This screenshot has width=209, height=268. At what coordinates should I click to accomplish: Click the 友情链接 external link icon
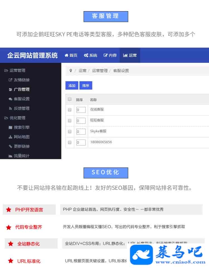[11, 80]
